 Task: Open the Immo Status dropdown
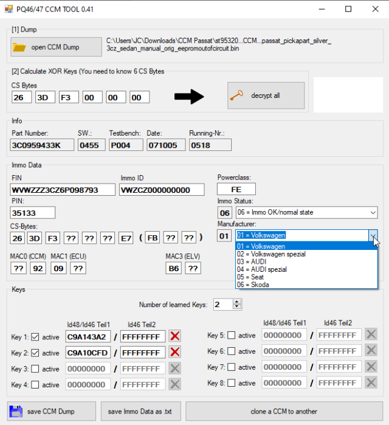pos(372,212)
